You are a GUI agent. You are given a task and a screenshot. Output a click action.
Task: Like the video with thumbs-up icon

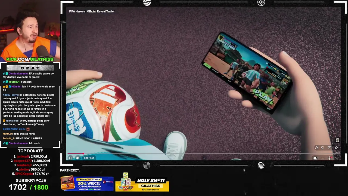[x=317, y=148]
